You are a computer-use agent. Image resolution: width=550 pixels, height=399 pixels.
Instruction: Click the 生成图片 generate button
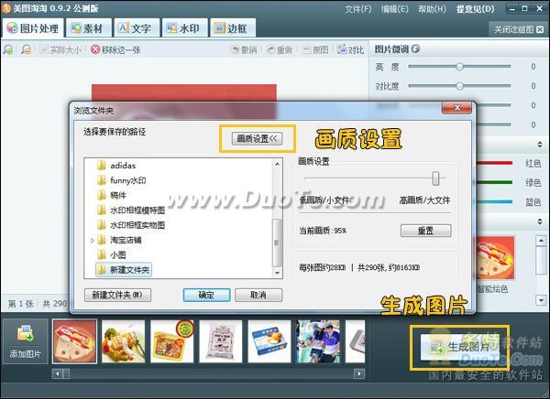coord(460,347)
